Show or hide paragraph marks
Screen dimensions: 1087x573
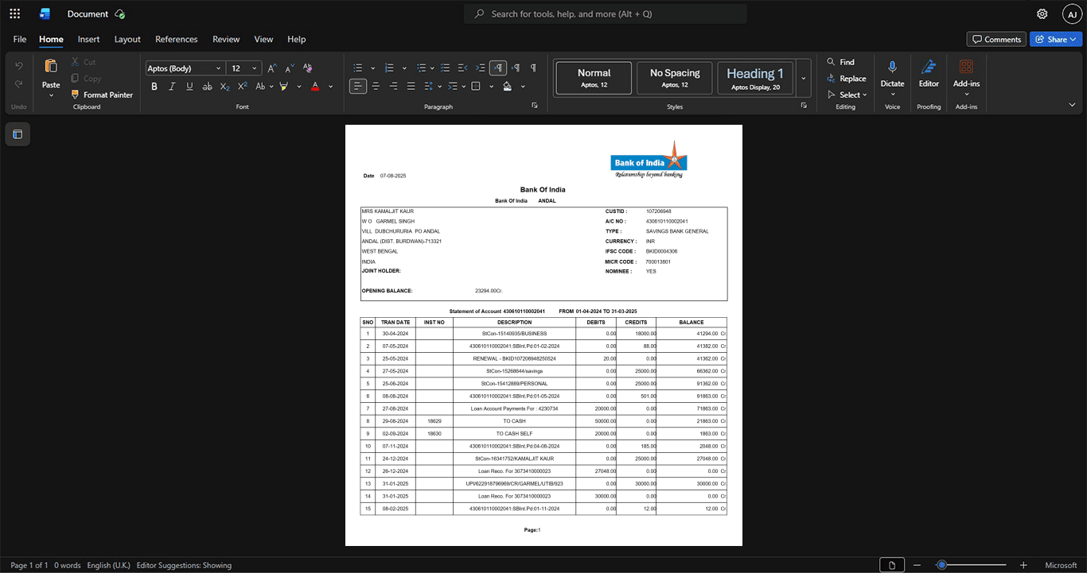(x=533, y=68)
